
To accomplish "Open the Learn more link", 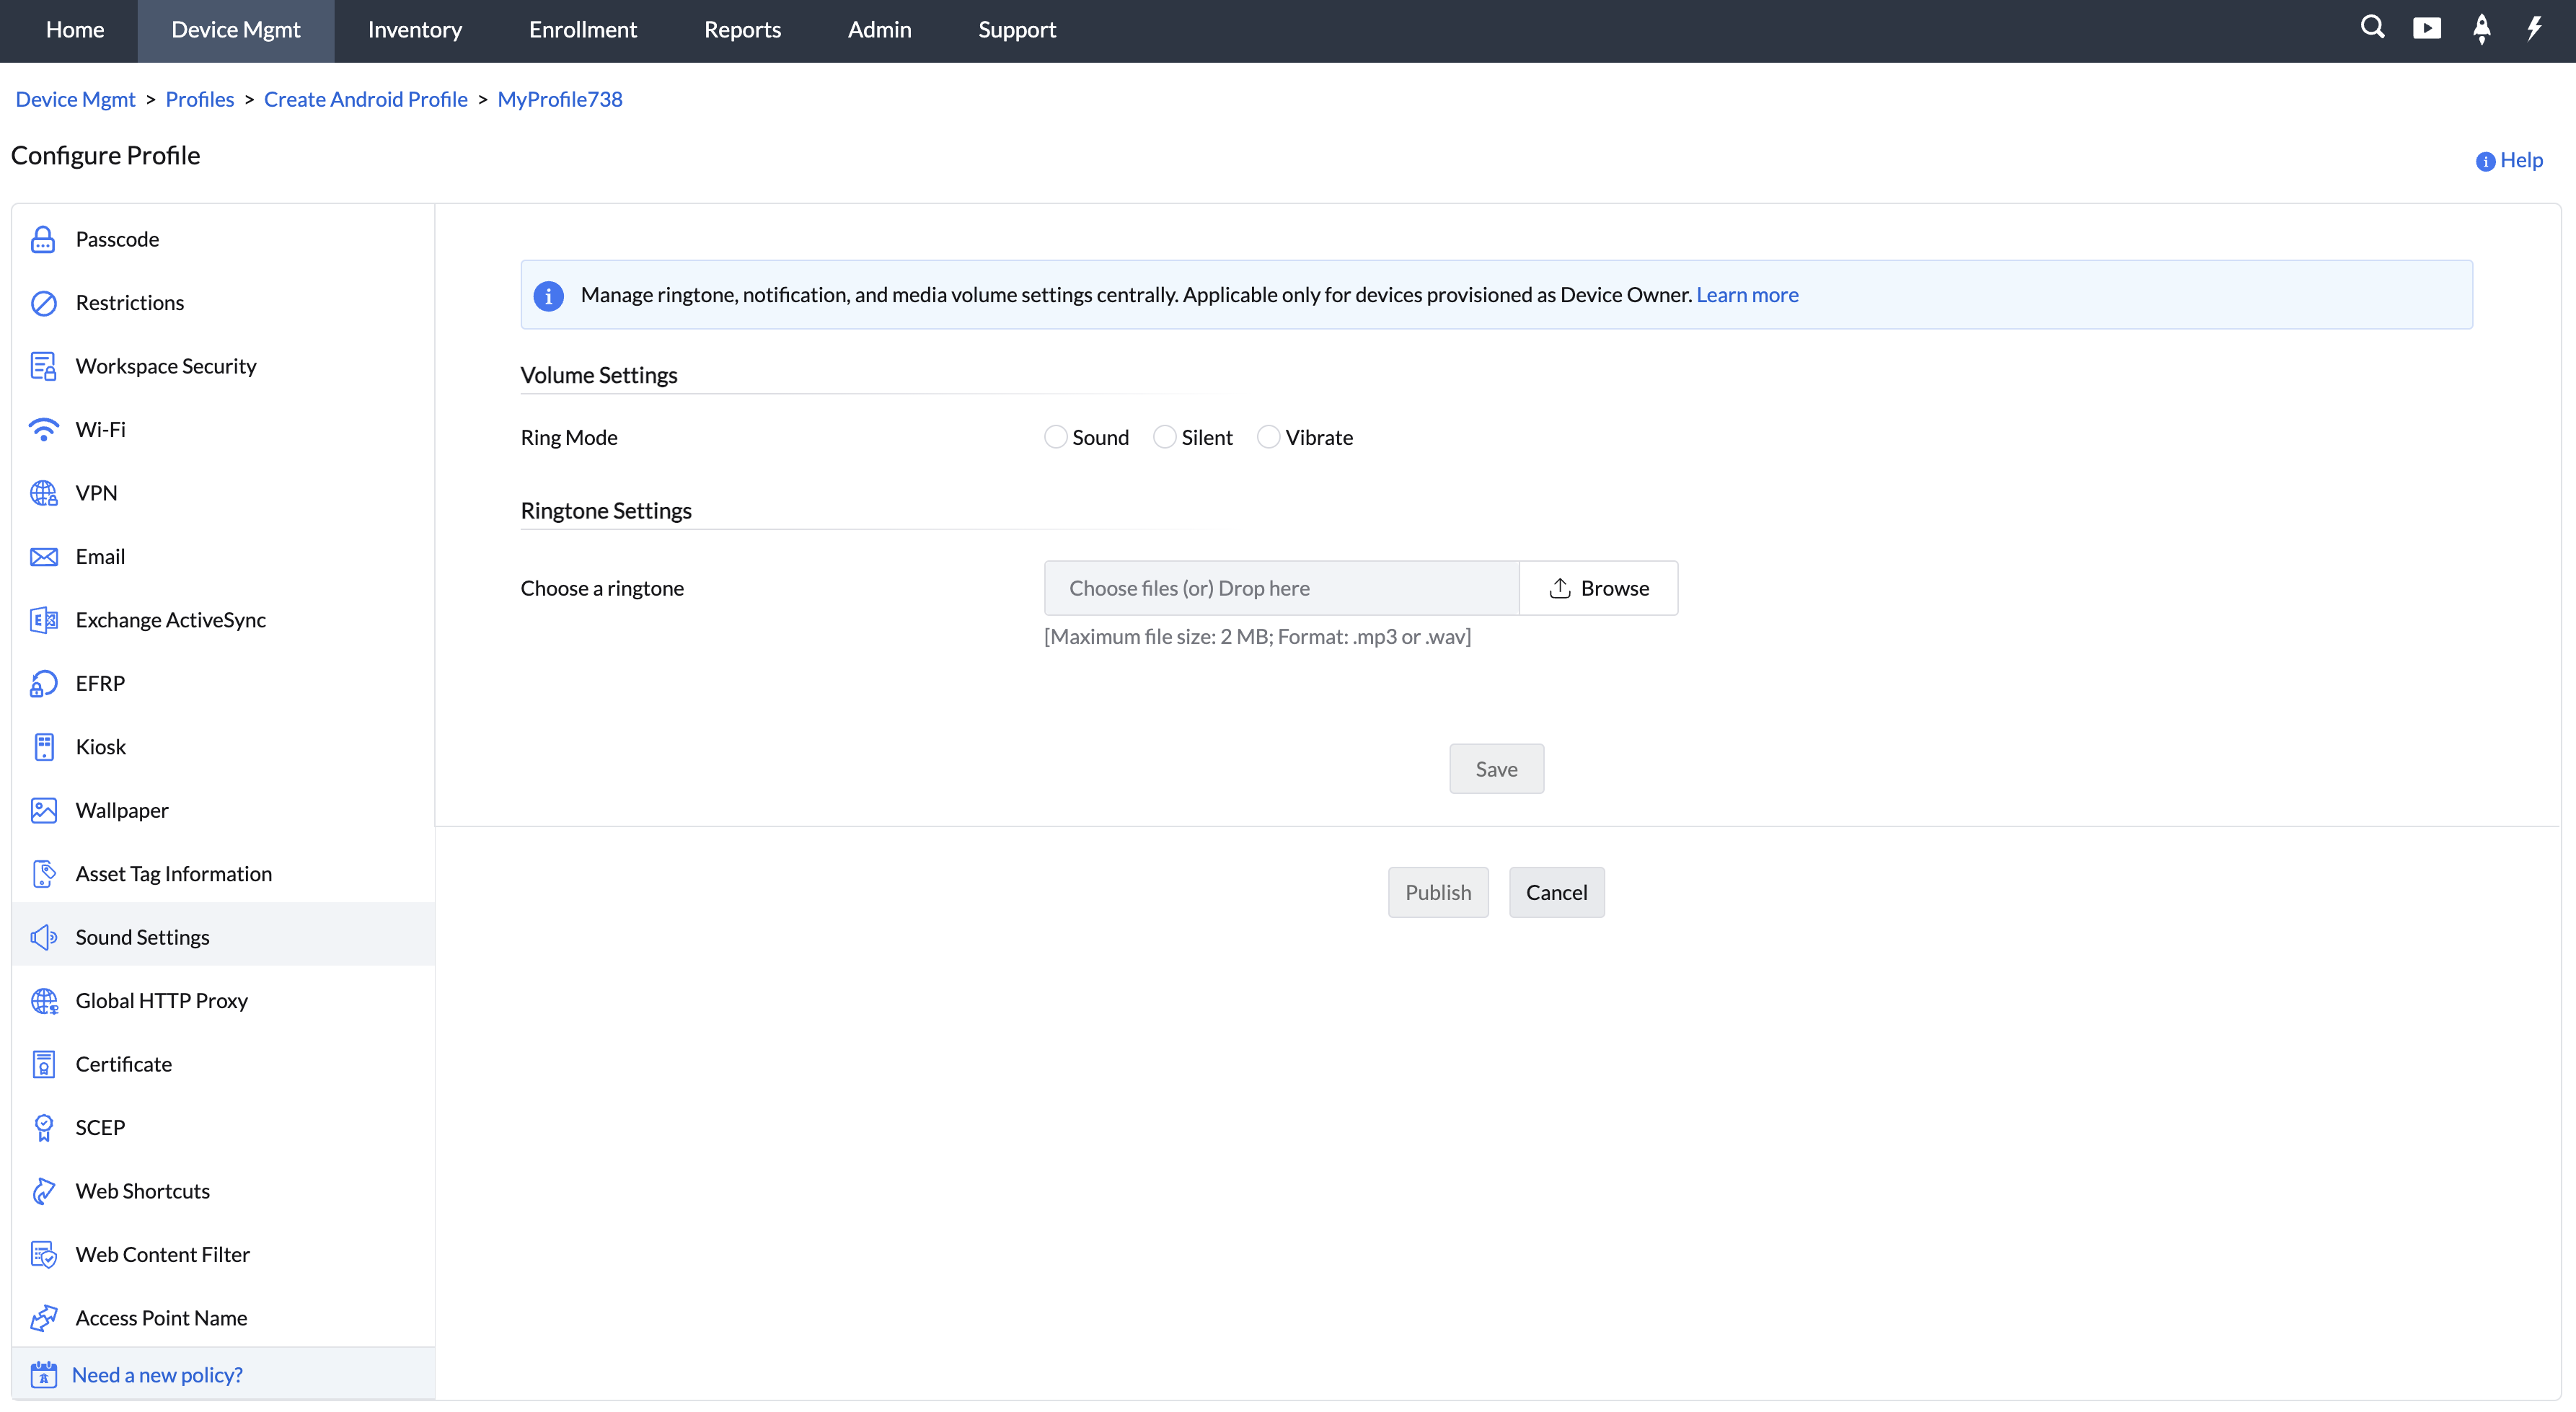I will pyautogui.click(x=1746, y=294).
